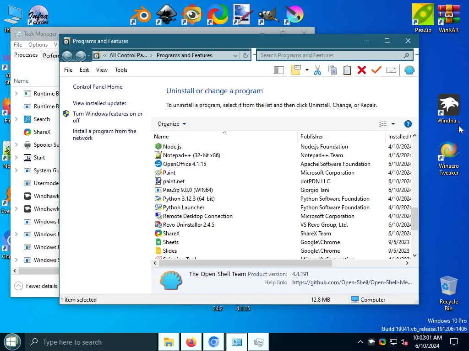Click the Cut scissors toolbar icon
Viewport: 469px width, 351px height.
coord(317,70)
